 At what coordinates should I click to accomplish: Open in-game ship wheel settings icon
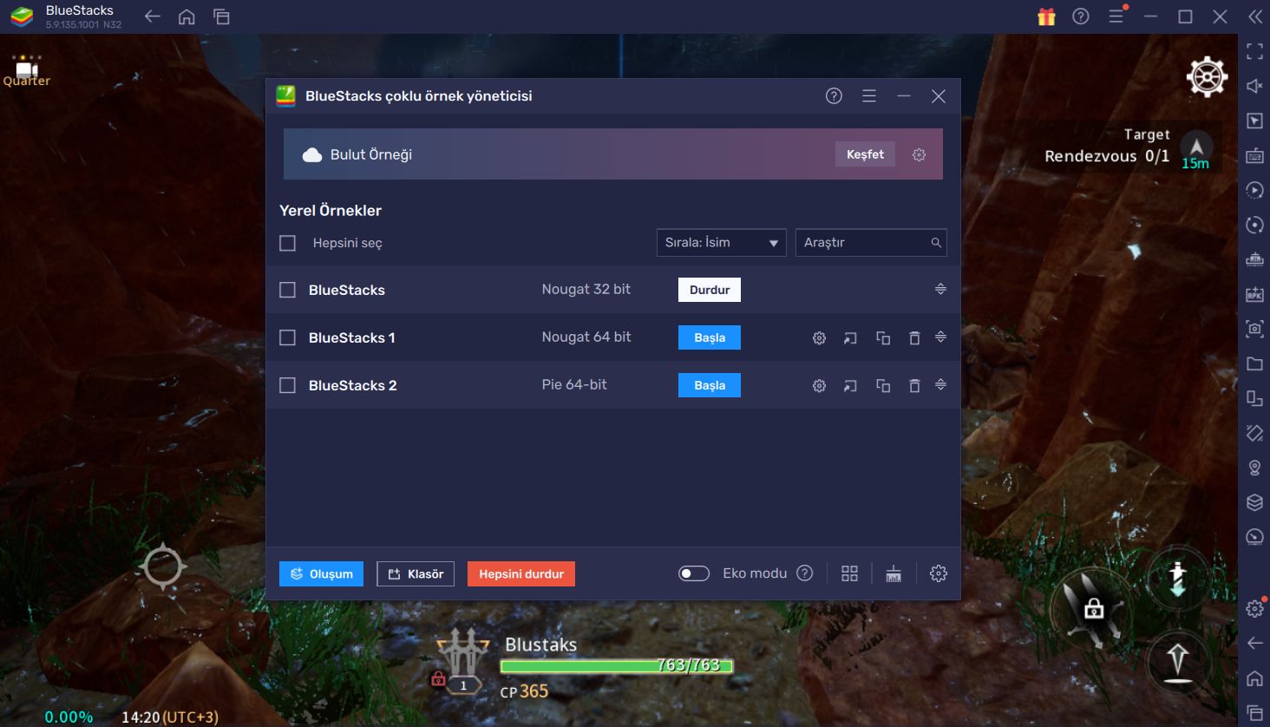[1207, 77]
